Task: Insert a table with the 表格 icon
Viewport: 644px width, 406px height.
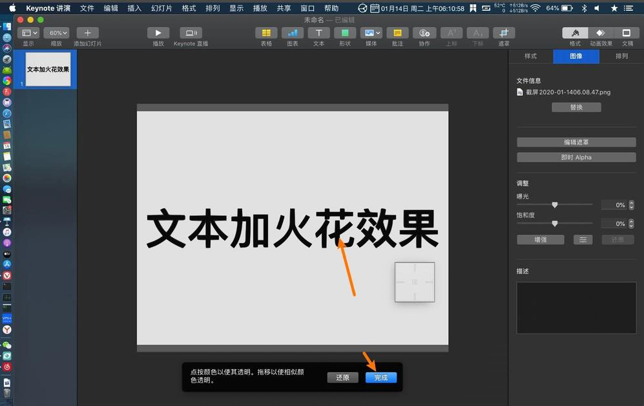Action: [266, 33]
